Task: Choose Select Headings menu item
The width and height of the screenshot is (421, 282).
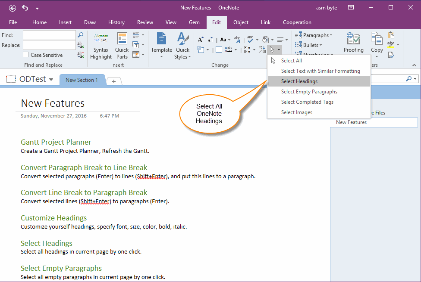Action: coord(319,81)
